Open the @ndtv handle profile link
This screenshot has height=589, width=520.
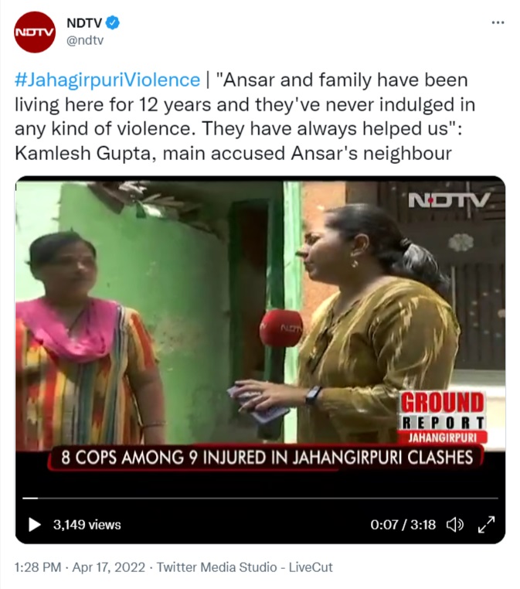click(85, 40)
